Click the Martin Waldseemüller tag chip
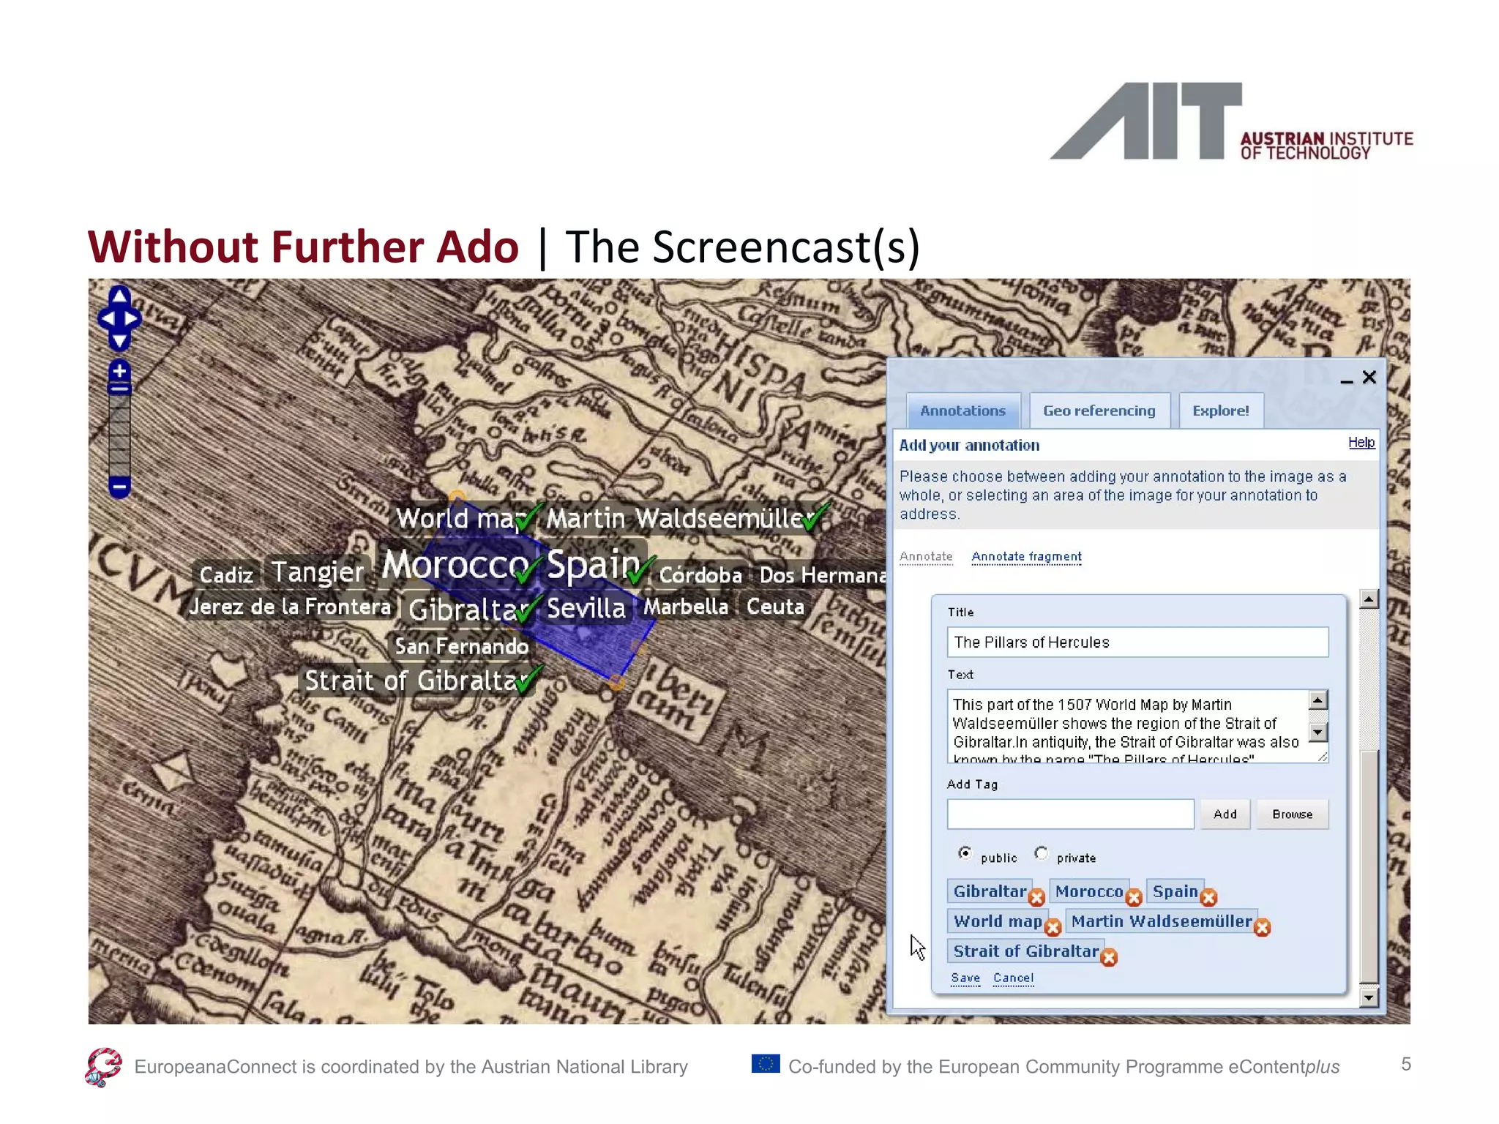The image size is (1499, 1124). [1162, 921]
